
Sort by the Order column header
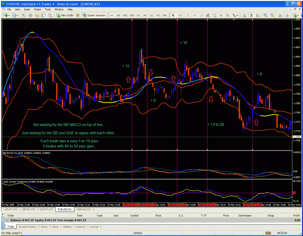click(12, 216)
